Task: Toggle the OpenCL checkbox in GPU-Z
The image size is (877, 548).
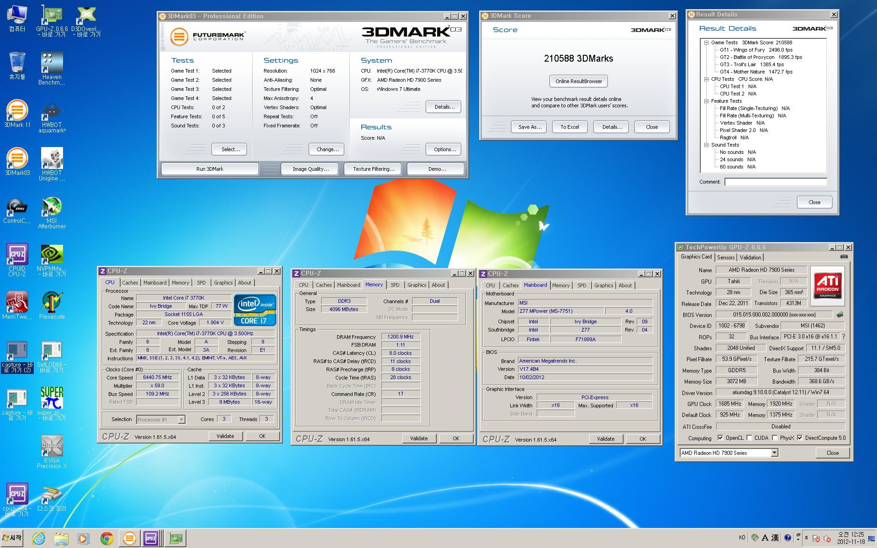Action: (x=720, y=437)
